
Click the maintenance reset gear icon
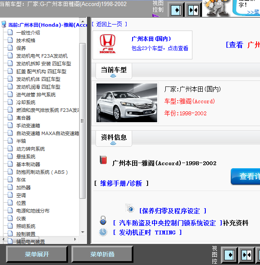click(130, 208)
